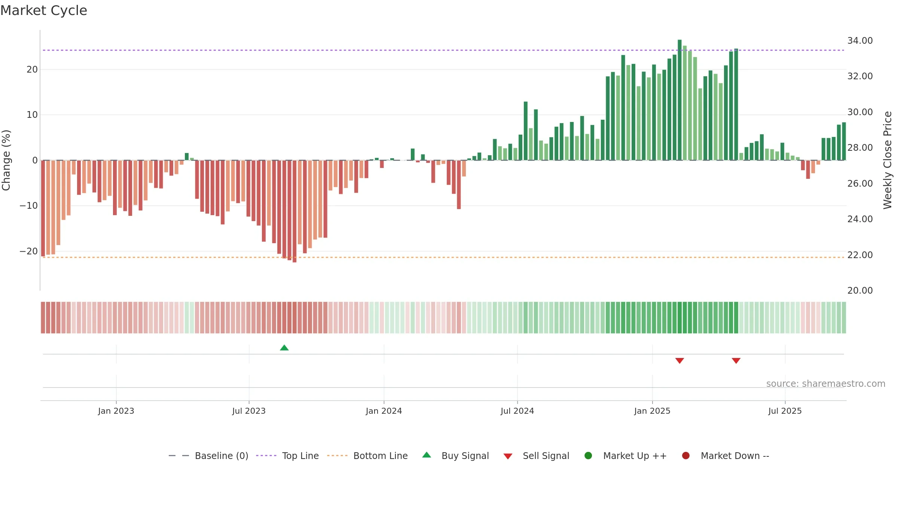
Task: Click the Jul 2025 axis label
Action: pyautogui.click(x=785, y=411)
